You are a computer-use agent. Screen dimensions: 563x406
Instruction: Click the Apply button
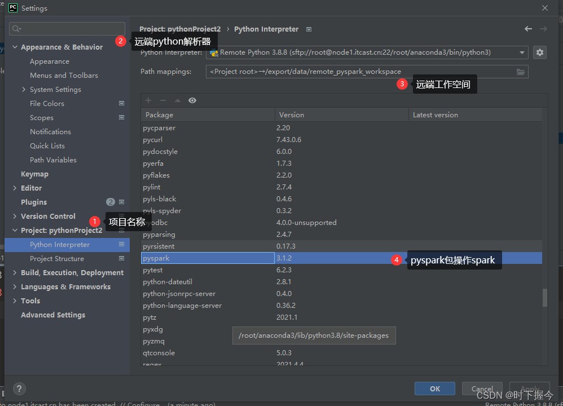click(530, 389)
